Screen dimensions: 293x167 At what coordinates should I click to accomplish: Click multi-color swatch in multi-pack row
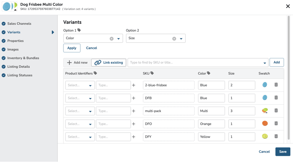pyautogui.click(x=265, y=110)
